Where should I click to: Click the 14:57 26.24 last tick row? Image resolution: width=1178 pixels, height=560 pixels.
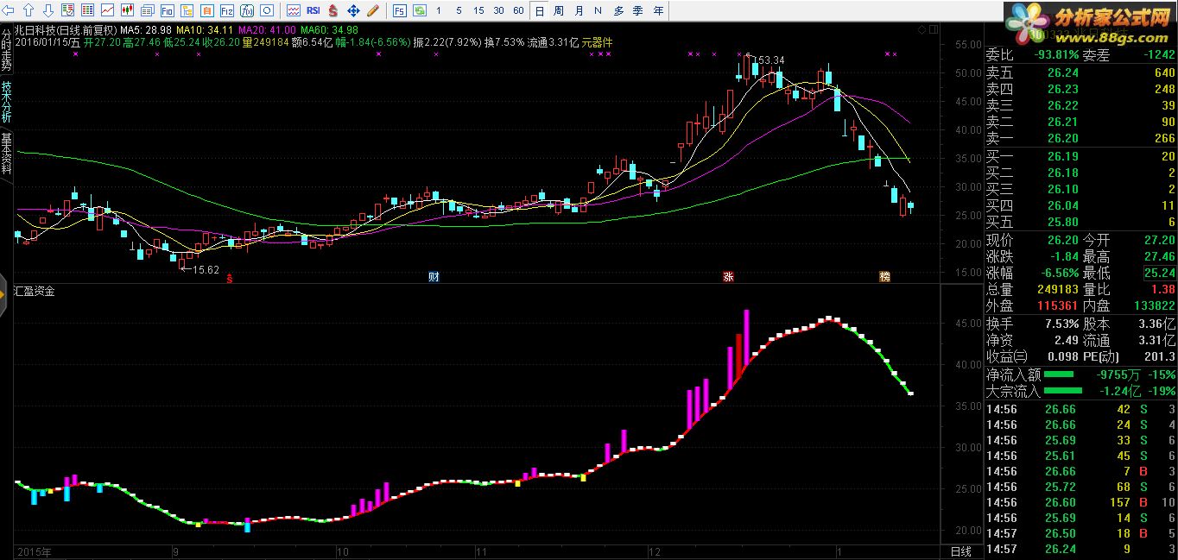tap(1080, 549)
